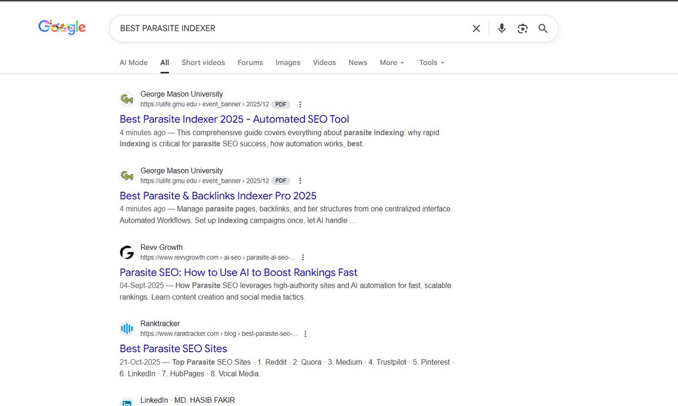This screenshot has width=678, height=406.
Task: Open the Images tab
Action: (288, 63)
